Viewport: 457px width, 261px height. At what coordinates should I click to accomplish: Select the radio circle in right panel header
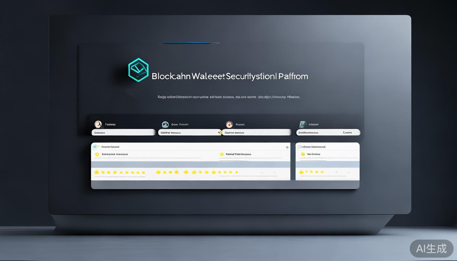click(x=299, y=147)
